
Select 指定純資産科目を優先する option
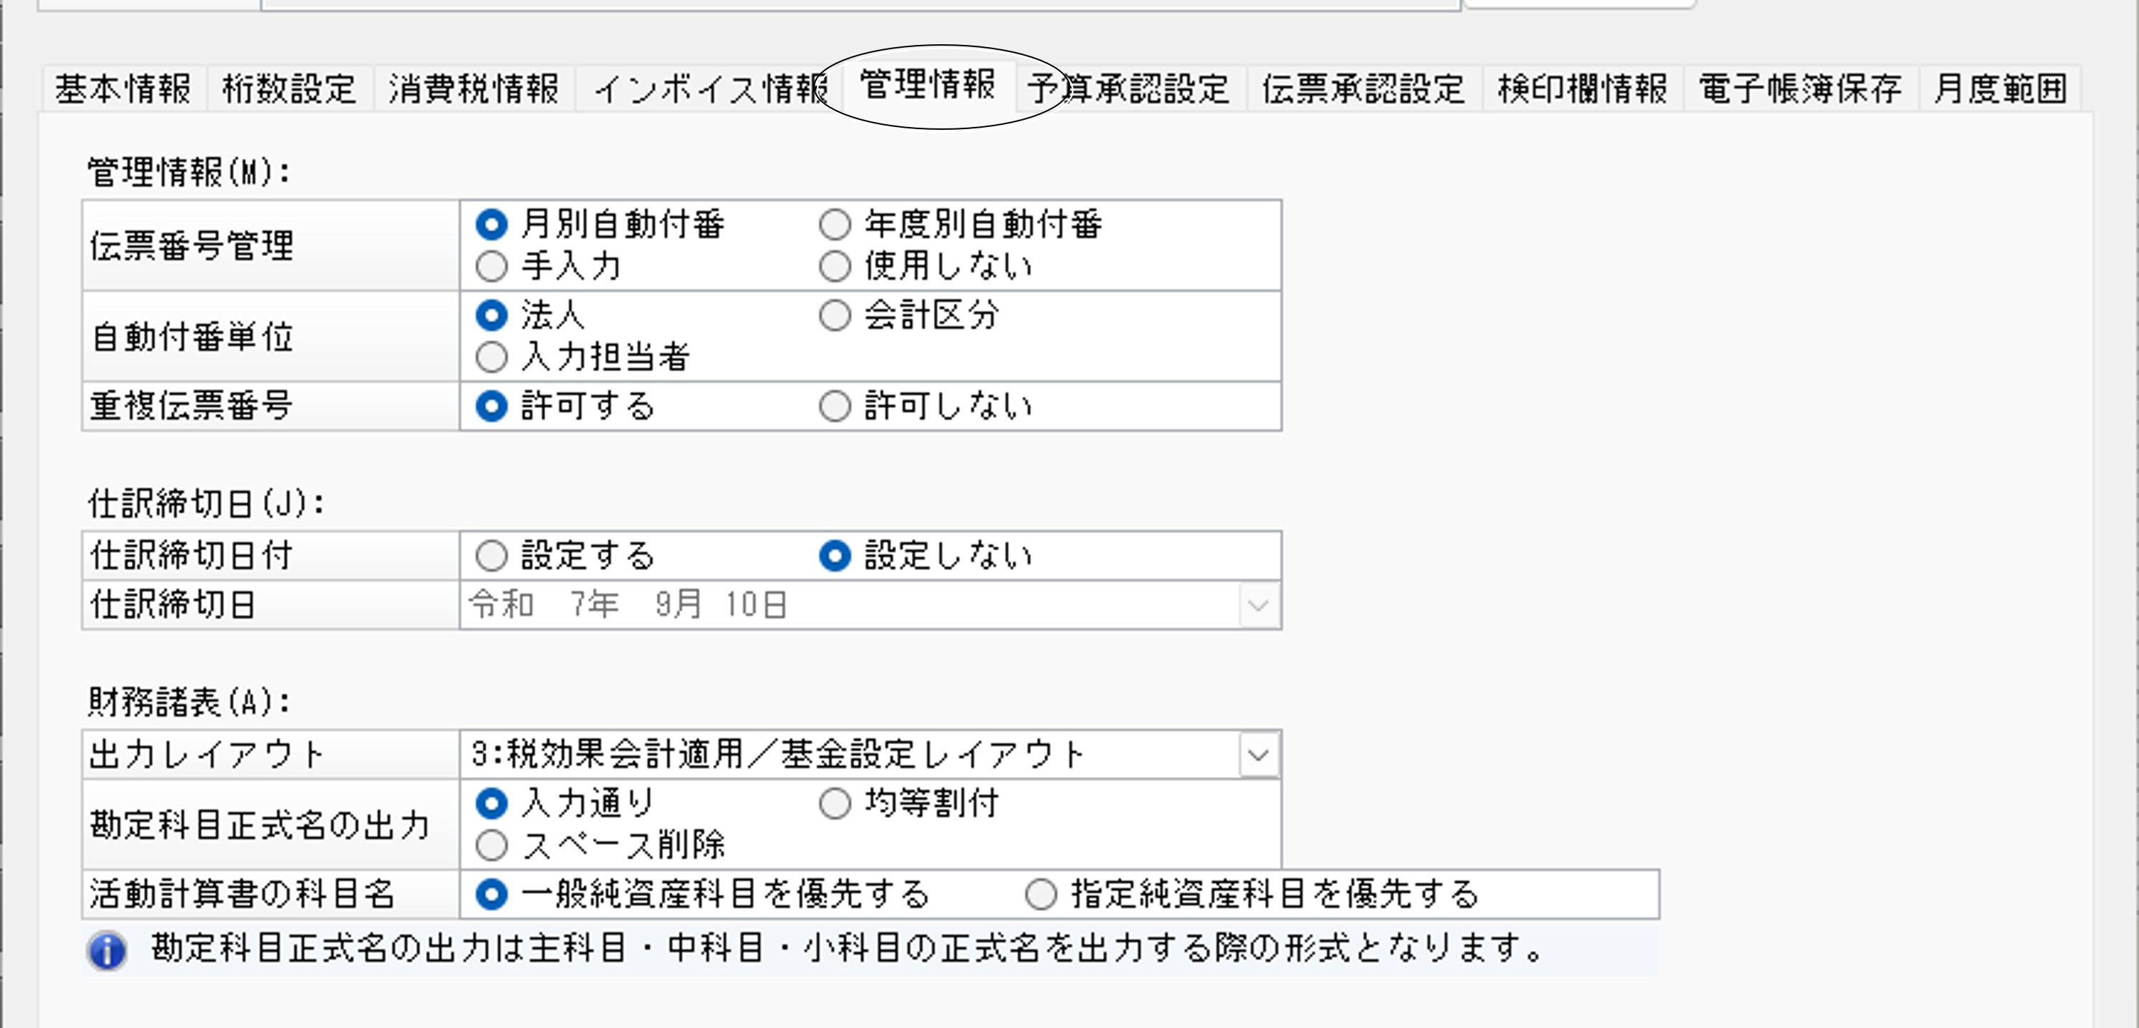click(1040, 895)
